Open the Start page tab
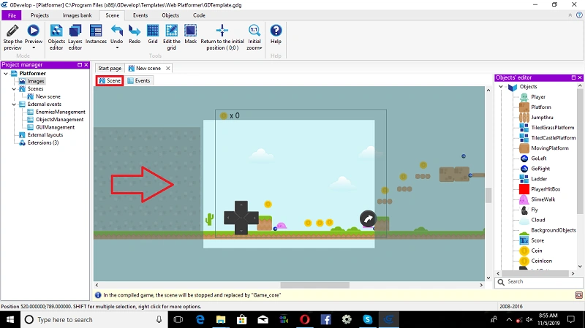Screen dimensions: 585x328 coord(110,68)
